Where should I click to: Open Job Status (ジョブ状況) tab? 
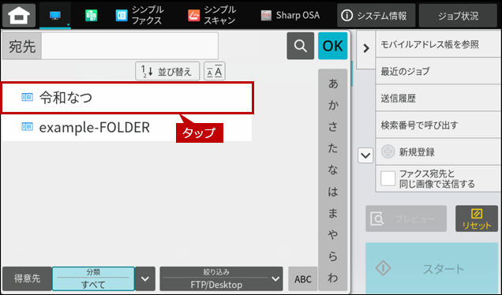(458, 15)
